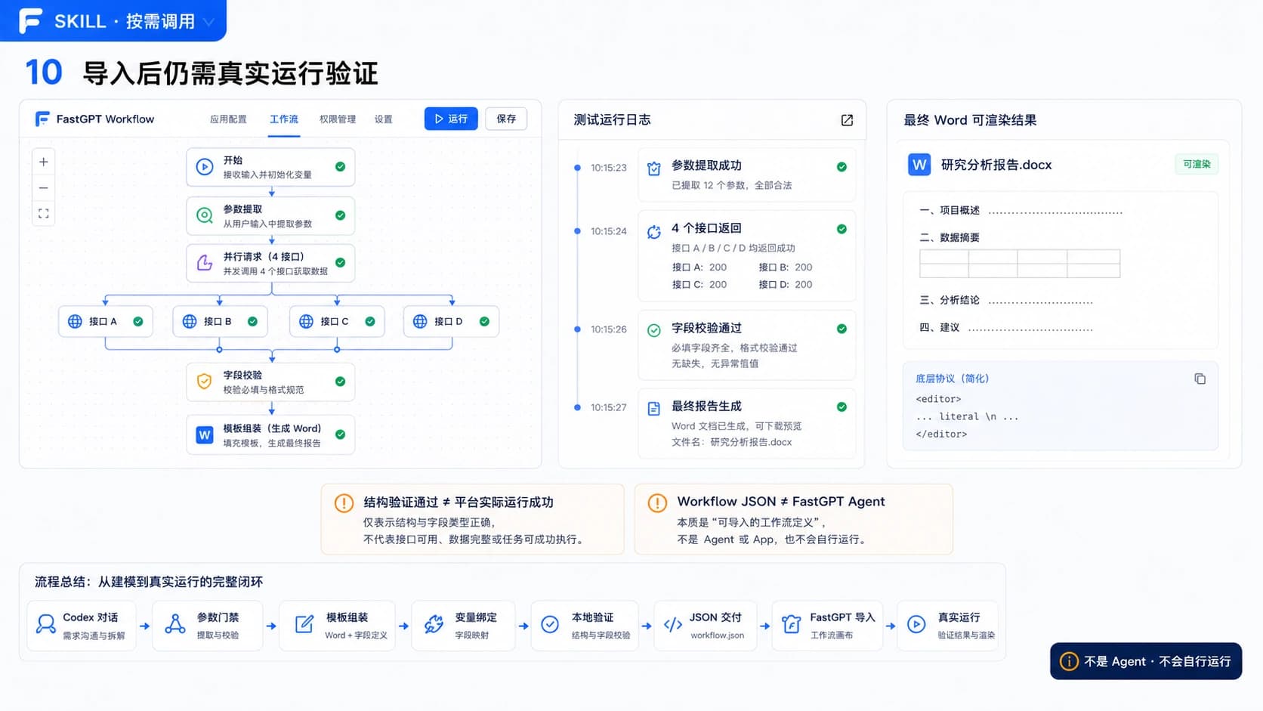Click the 真实运行 play icon
Screen dimensions: 1263x711
tap(916, 624)
